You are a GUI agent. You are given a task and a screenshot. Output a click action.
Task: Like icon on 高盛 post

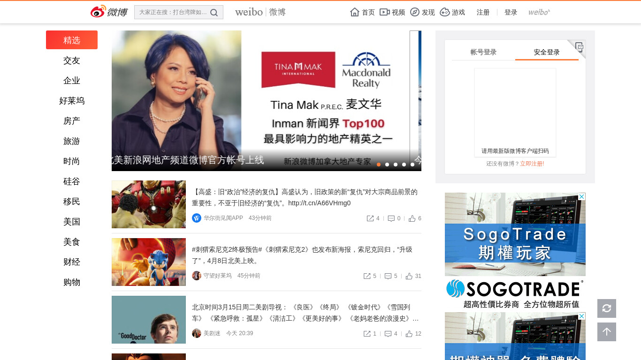coord(412,218)
